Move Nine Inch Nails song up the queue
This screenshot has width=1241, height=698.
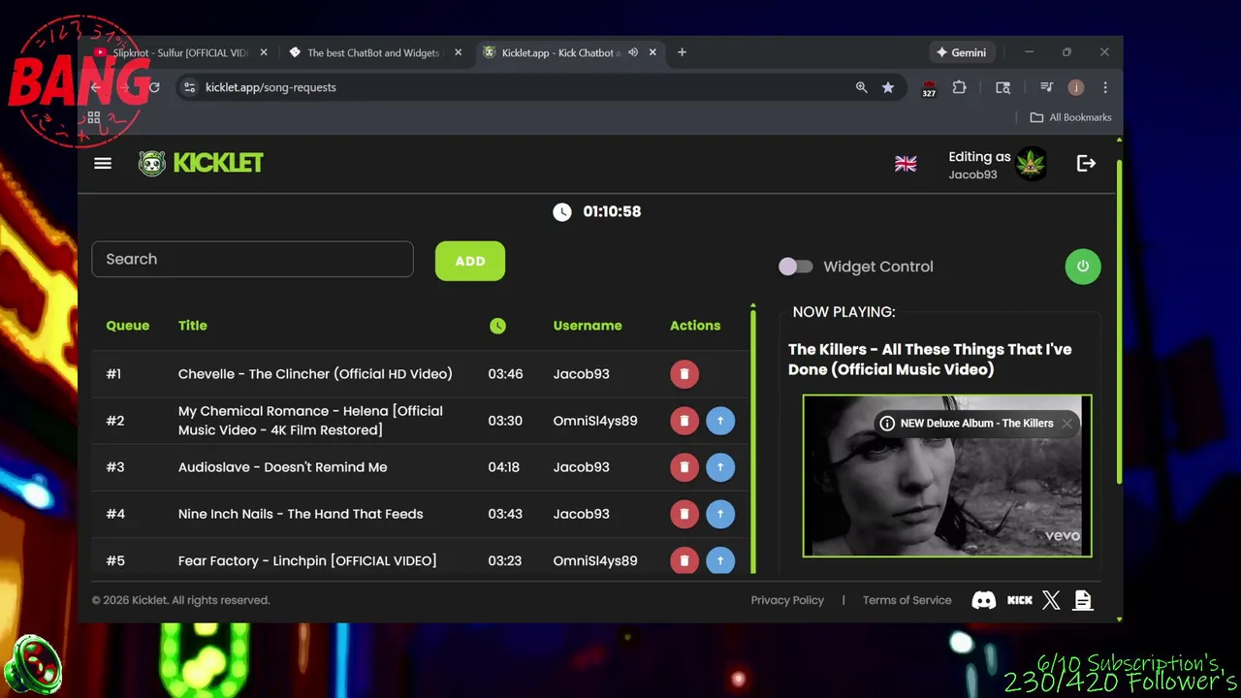720,514
